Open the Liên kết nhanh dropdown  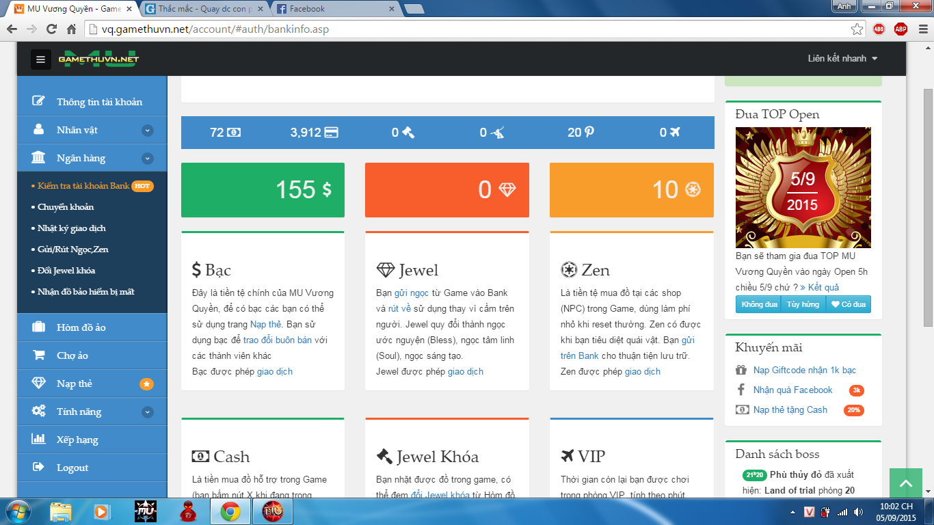842,59
